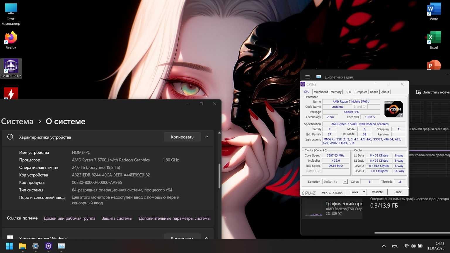The image size is (450, 253).
Task: Click the Bus Speed value 99.64 MHz
Action: pyautogui.click(x=336, y=166)
